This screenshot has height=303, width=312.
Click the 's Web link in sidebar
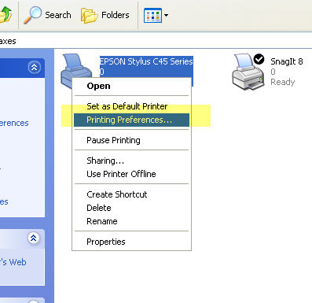click(13, 262)
